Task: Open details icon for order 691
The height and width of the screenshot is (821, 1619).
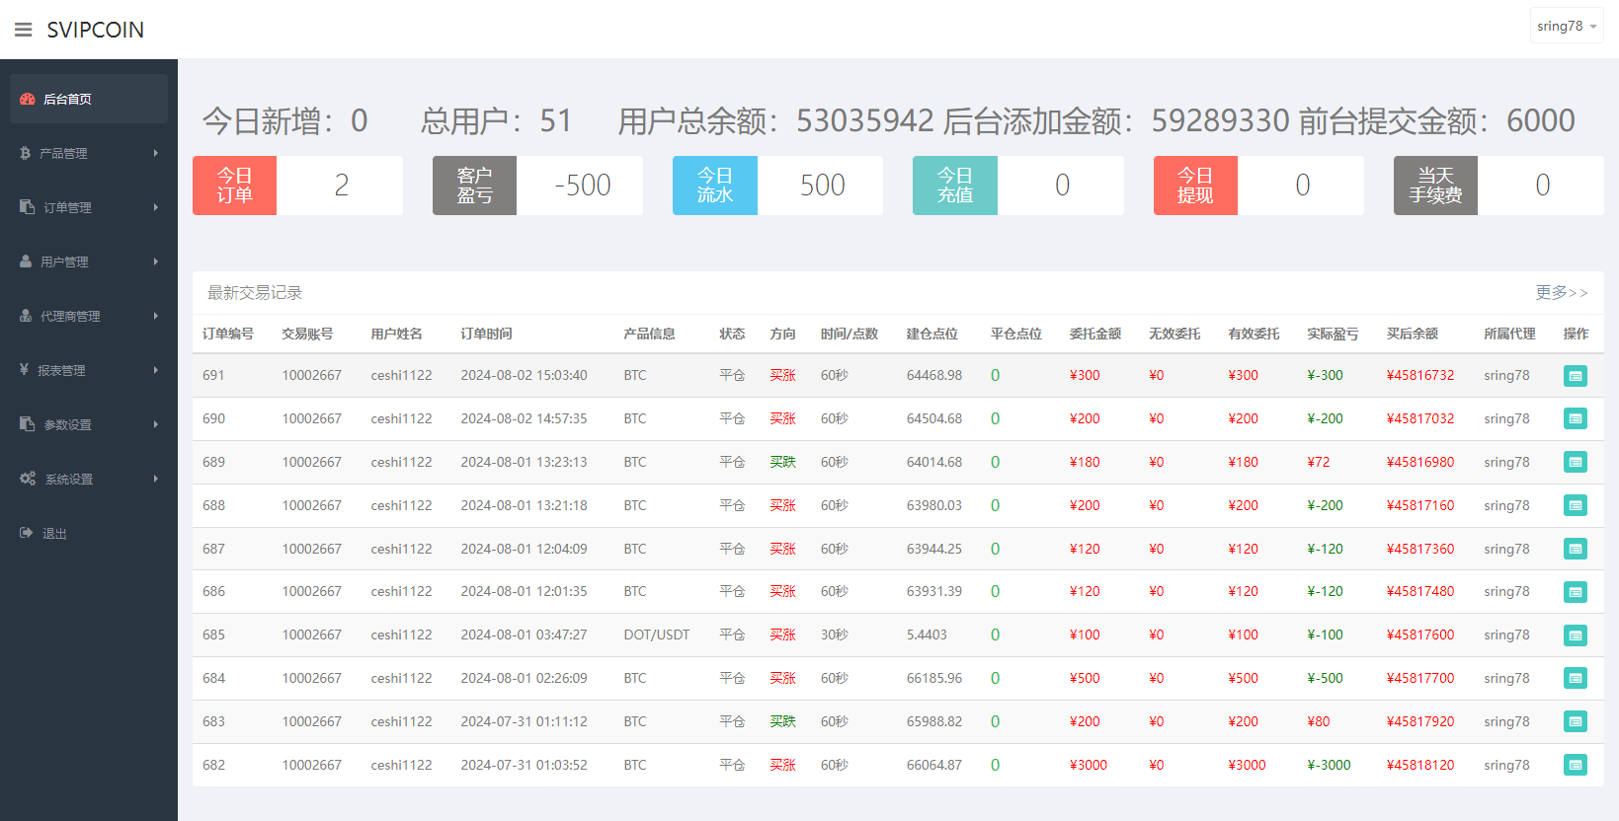Action: [x=1575, y=376]
